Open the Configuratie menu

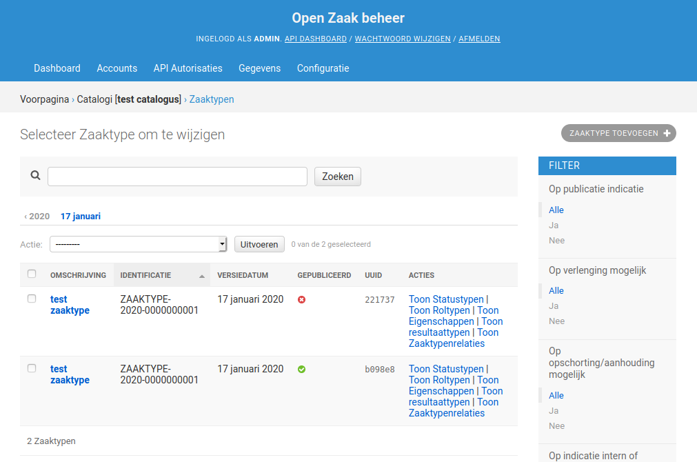click(x=323, y=68)
